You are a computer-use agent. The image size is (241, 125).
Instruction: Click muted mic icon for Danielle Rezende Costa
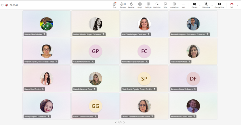click(x=94, y=89)
